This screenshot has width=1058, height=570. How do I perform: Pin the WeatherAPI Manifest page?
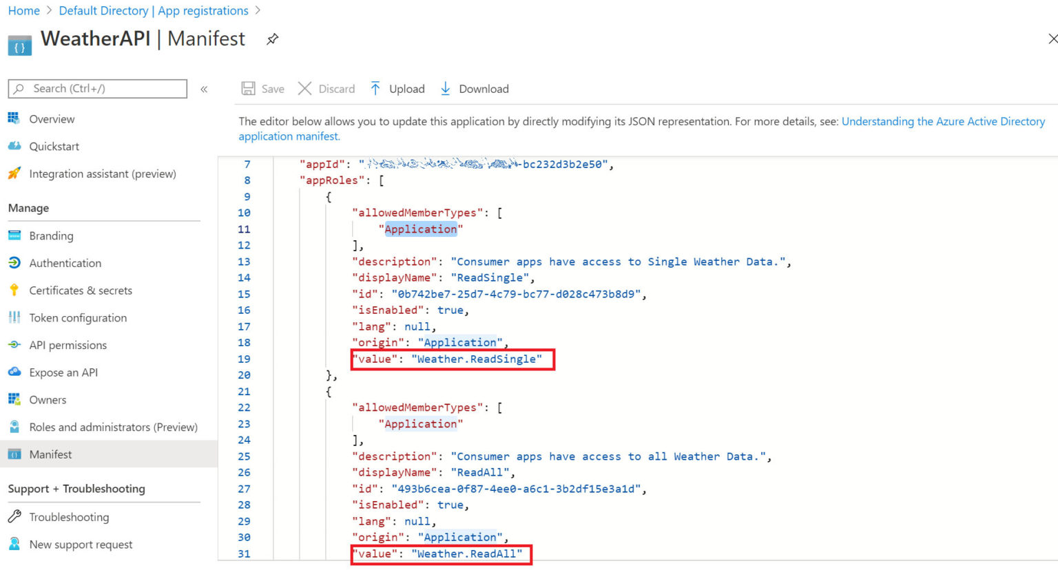point(272,40)
